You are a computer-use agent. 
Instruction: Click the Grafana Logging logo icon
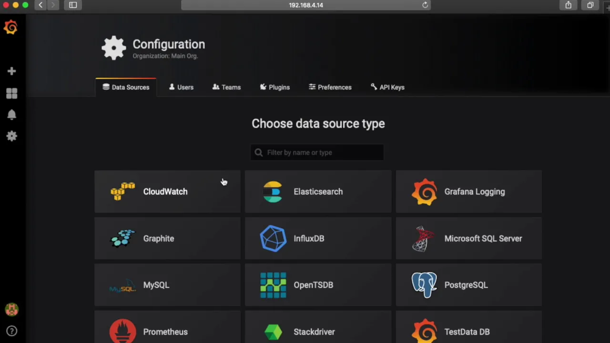[x=424, y=192]
